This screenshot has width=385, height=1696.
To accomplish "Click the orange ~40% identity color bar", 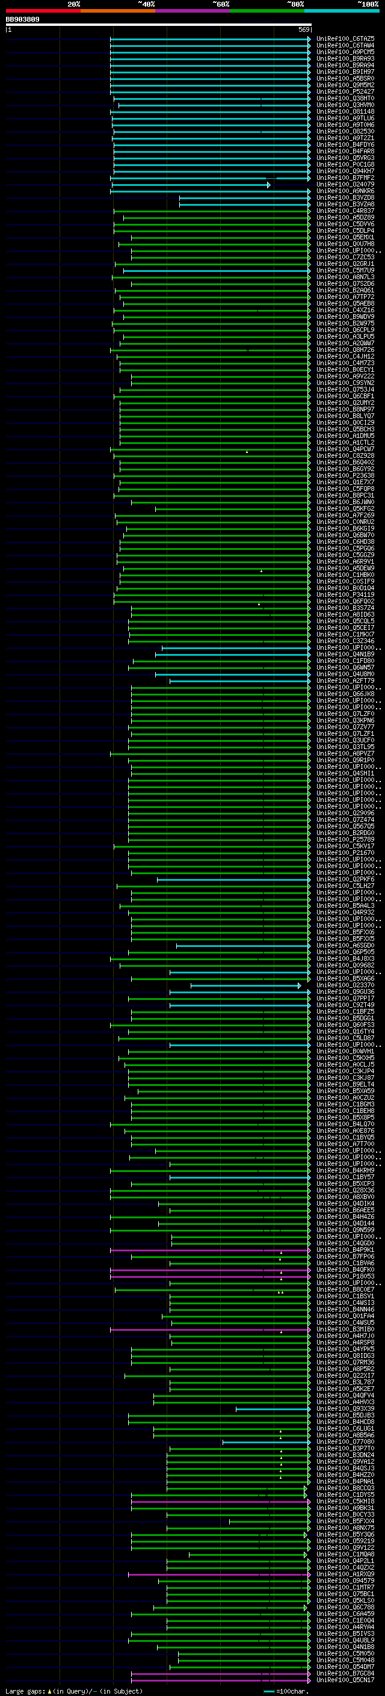I will point(118,11).
